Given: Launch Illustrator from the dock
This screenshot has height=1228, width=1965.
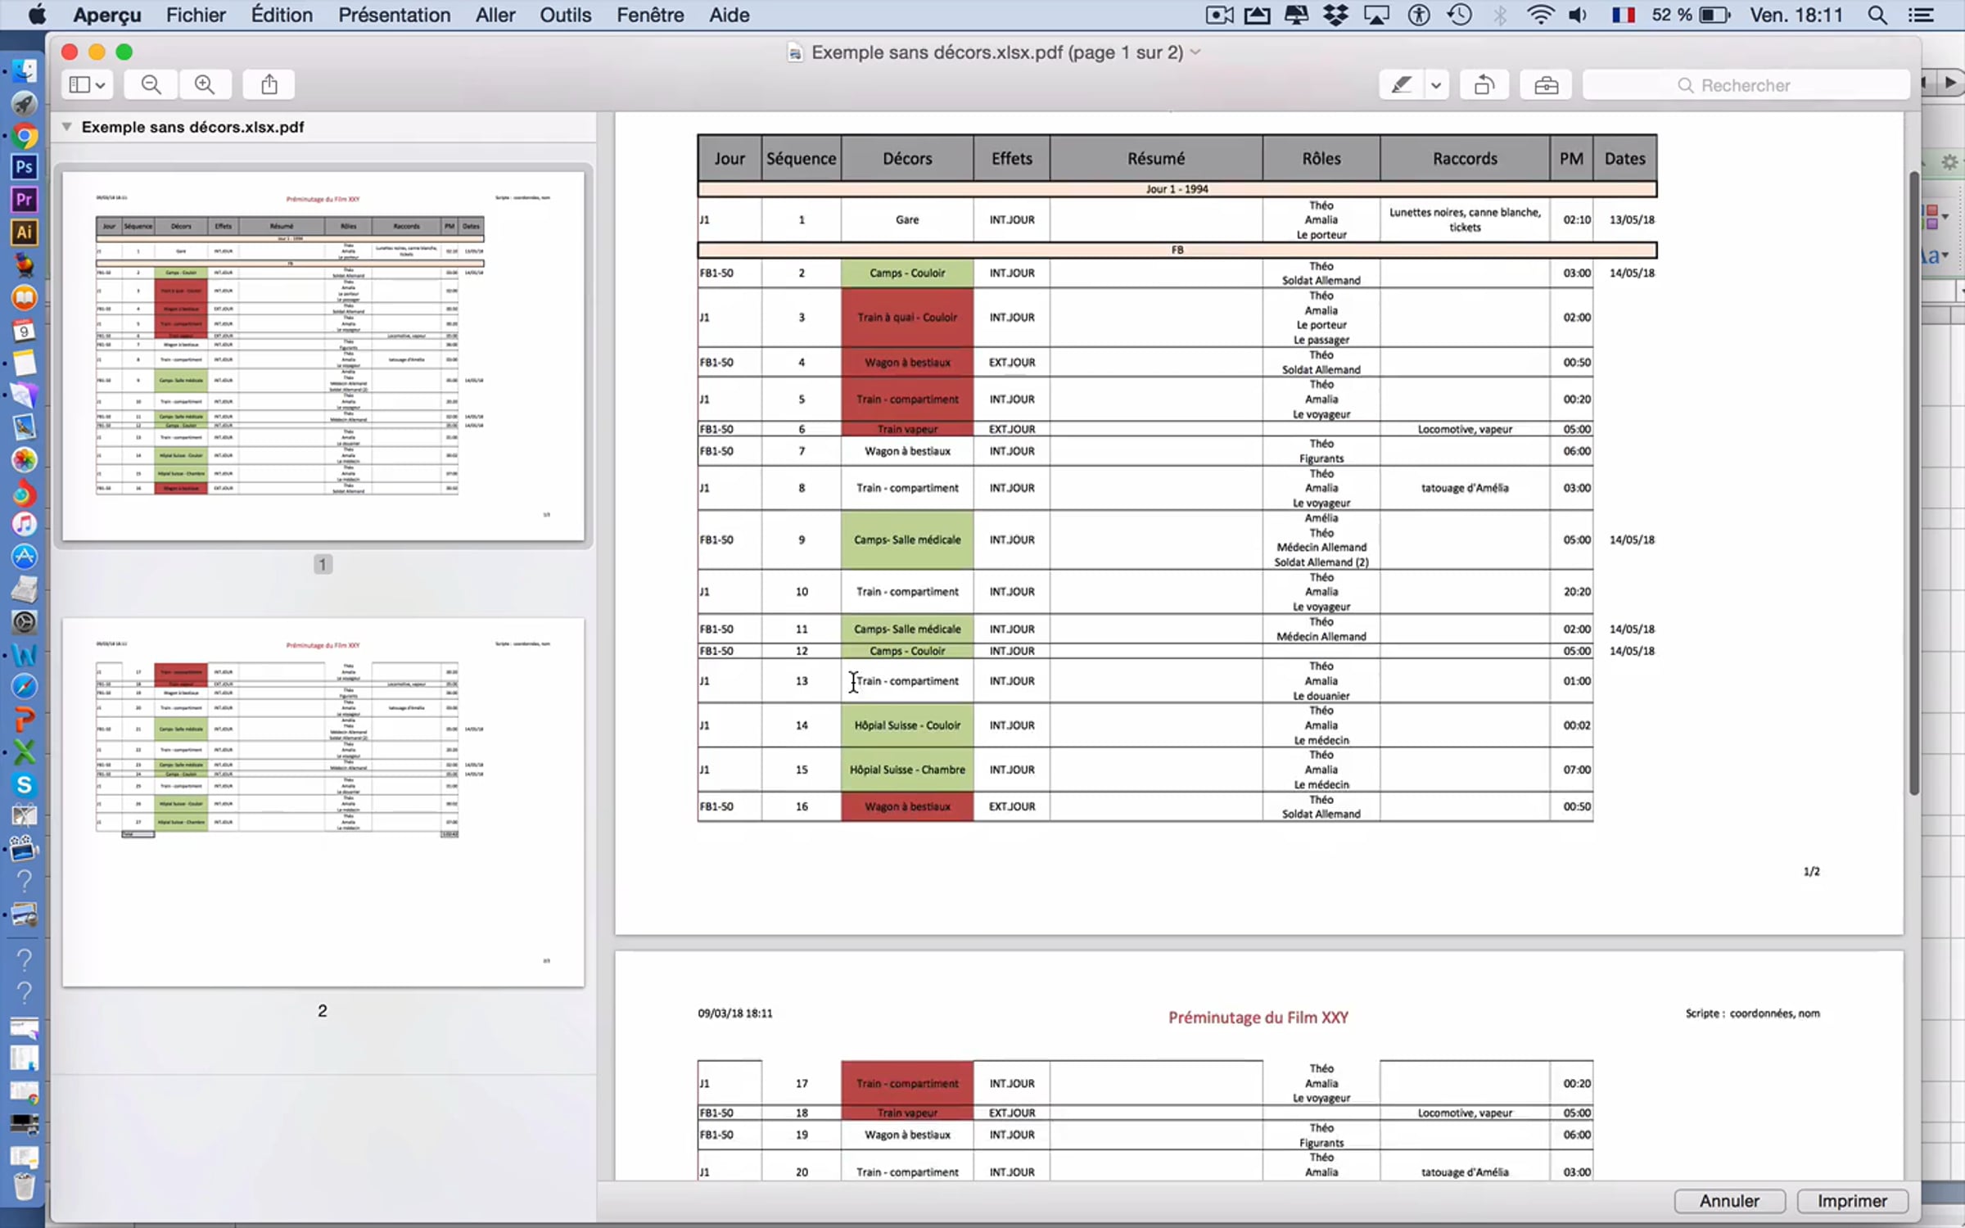Looking at the screenshot, I should tap(24, 233).
